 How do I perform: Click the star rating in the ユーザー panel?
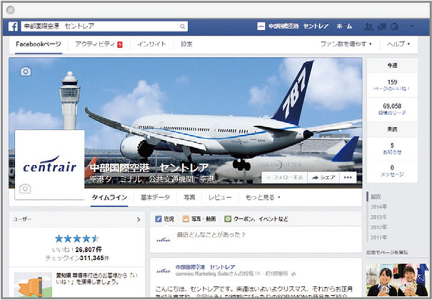coord(77,239)
